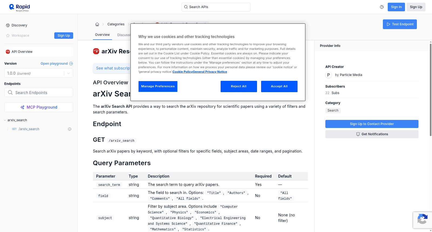Open Workspace in sidebar
The image size is (432, 232).
[x=20, y=36]
